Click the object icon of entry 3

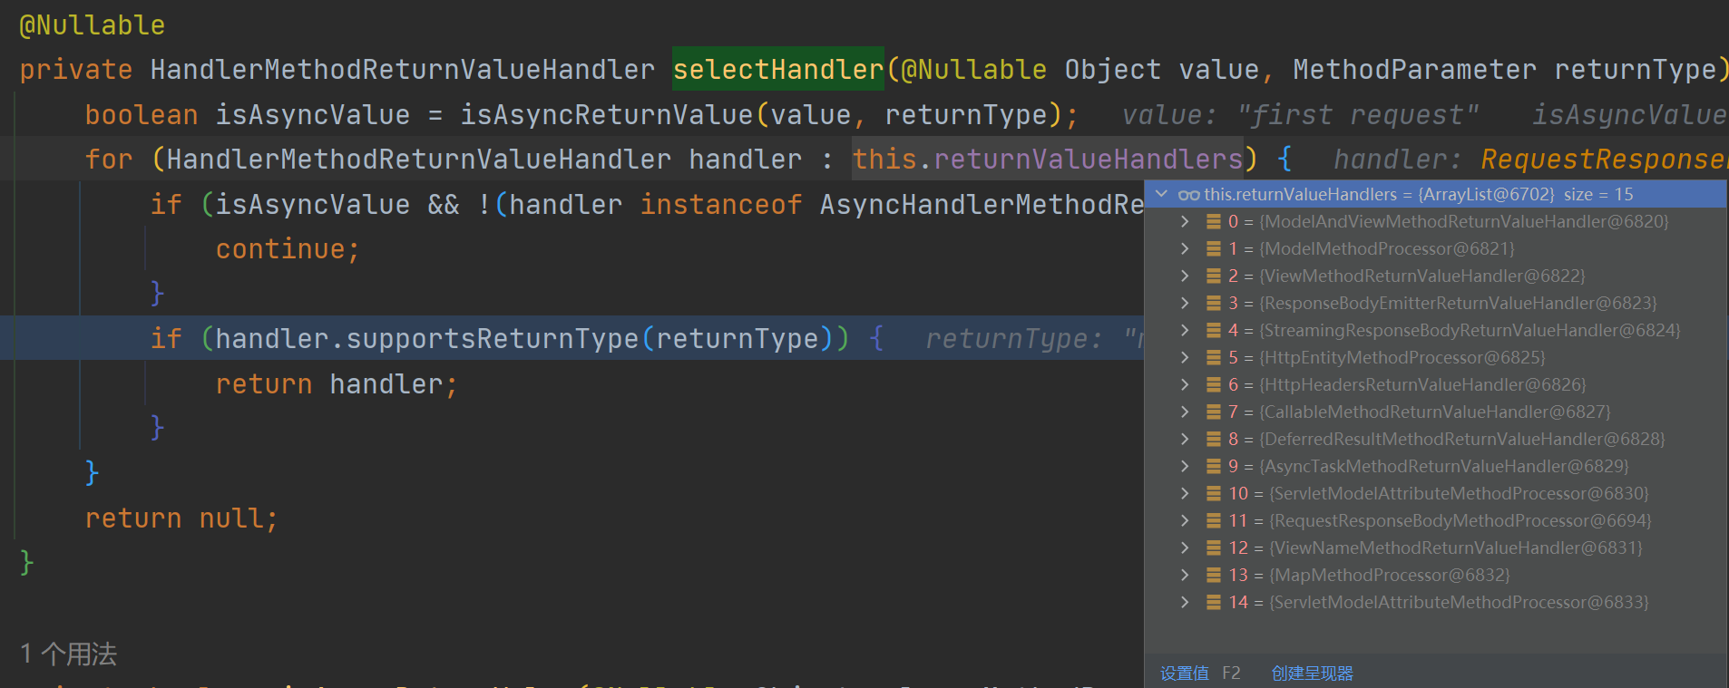coord(1213,303)
